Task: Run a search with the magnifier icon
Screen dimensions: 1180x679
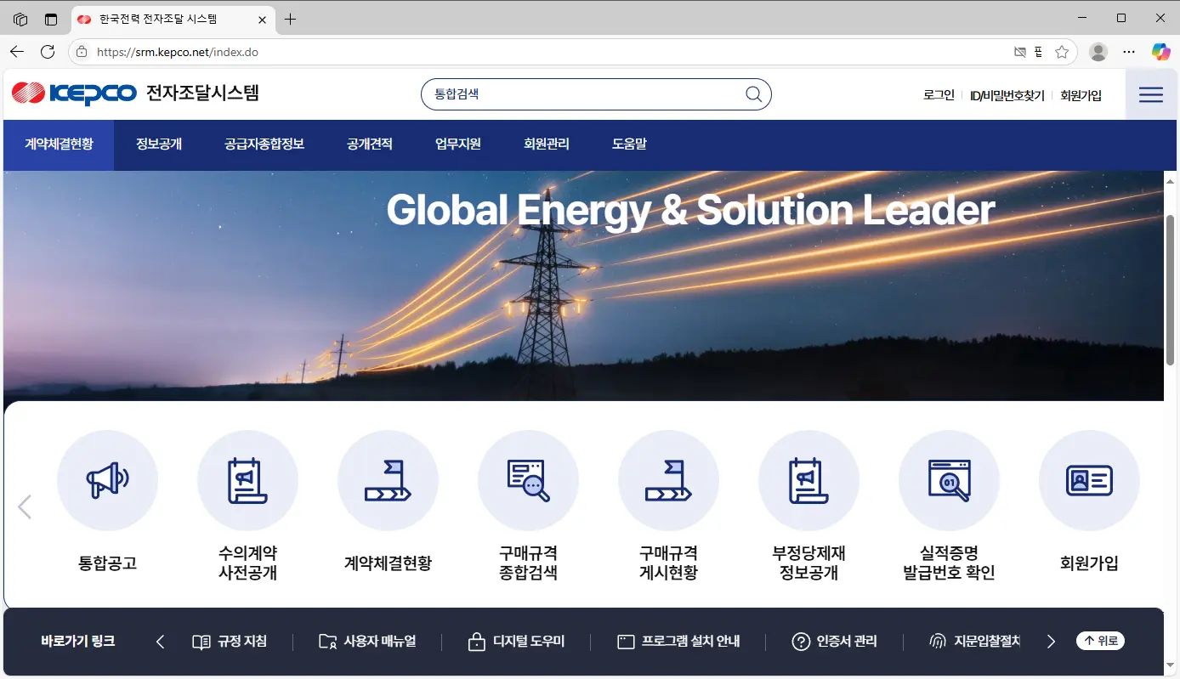Action: (x=752, y=93)
